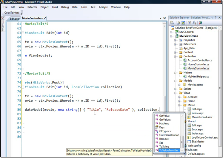Select MovieController.cs in Solution Explorer
The width and height of the screenshot is (223, 158).
tap(198, 69)
